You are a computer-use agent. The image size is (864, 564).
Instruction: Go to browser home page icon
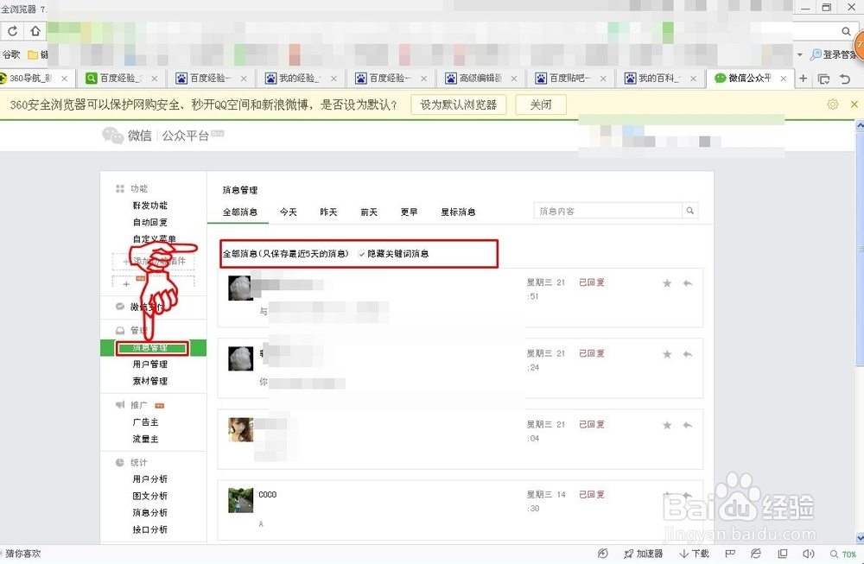35,31
